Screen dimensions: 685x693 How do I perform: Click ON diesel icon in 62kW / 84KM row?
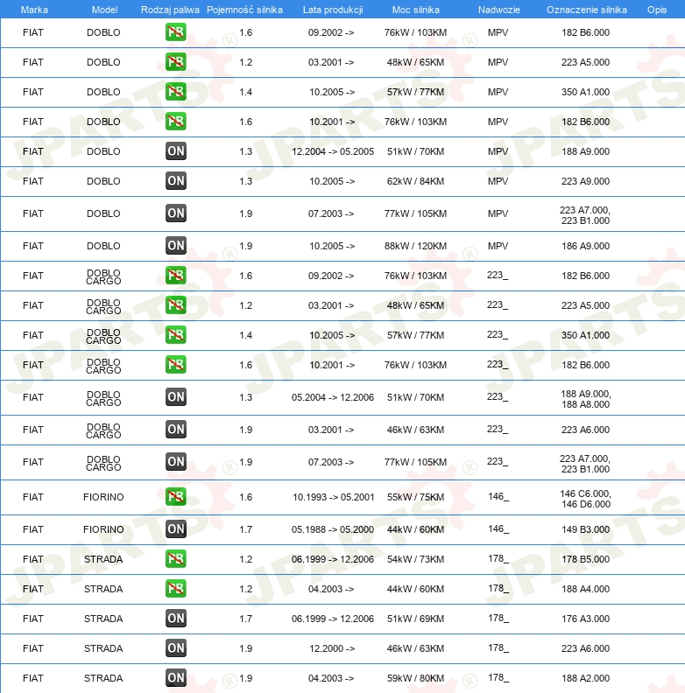(x=176, y=181)
